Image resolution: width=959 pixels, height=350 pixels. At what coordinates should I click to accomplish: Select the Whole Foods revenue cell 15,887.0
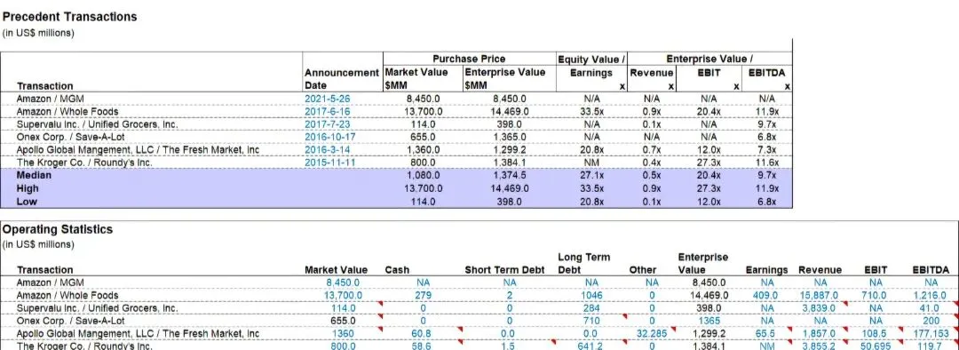point(820,295)
